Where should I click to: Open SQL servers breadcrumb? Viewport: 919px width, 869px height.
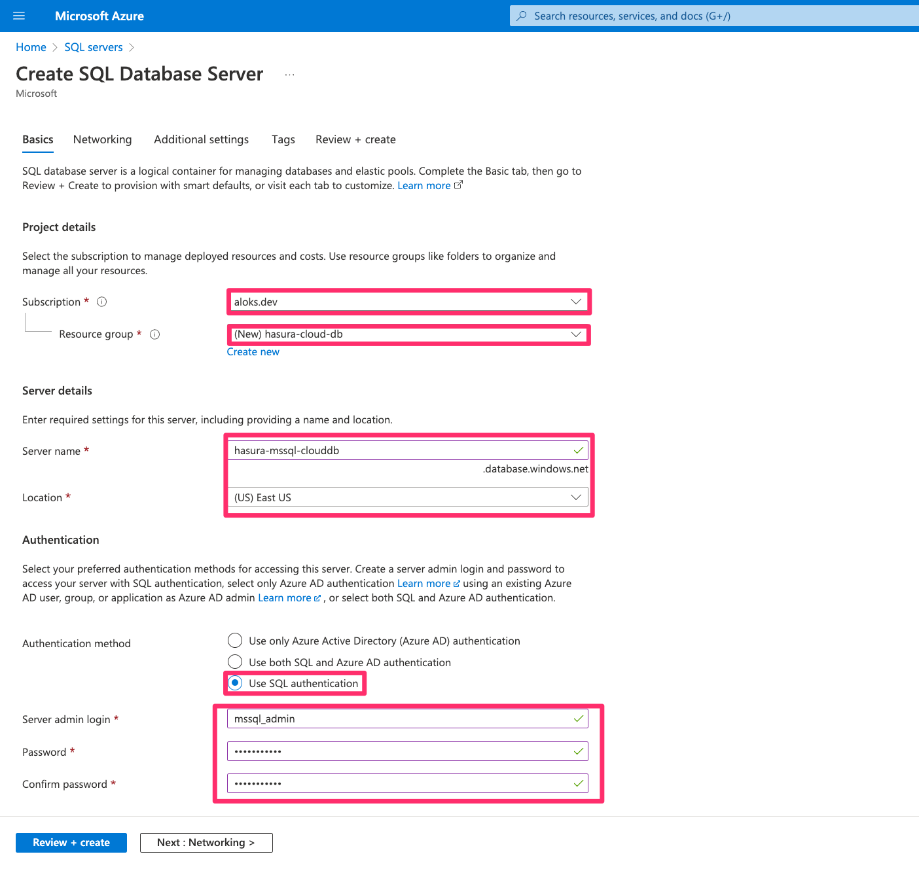pos(94,47)
